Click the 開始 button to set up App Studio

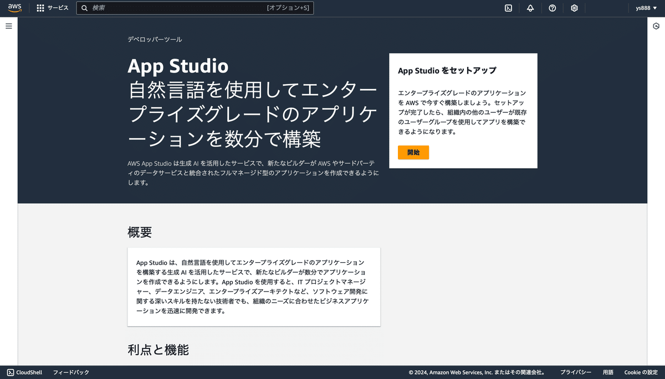[413, 152]
